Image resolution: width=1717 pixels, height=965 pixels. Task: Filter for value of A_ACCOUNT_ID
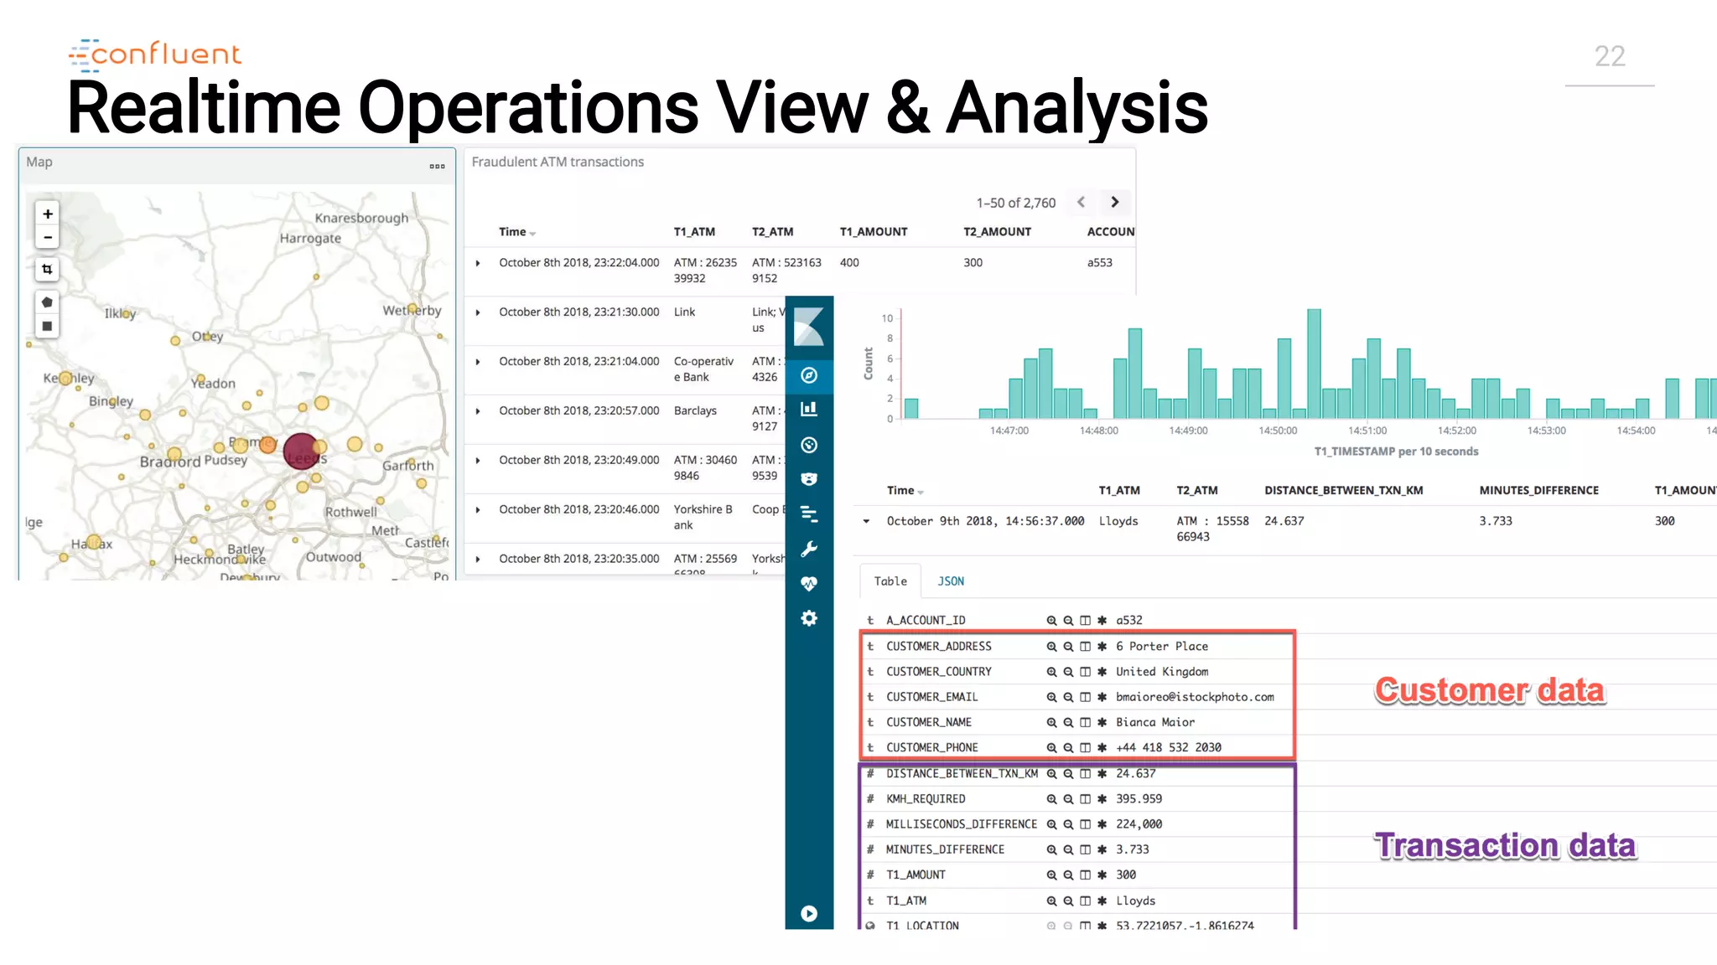(x=1051, y=621)
